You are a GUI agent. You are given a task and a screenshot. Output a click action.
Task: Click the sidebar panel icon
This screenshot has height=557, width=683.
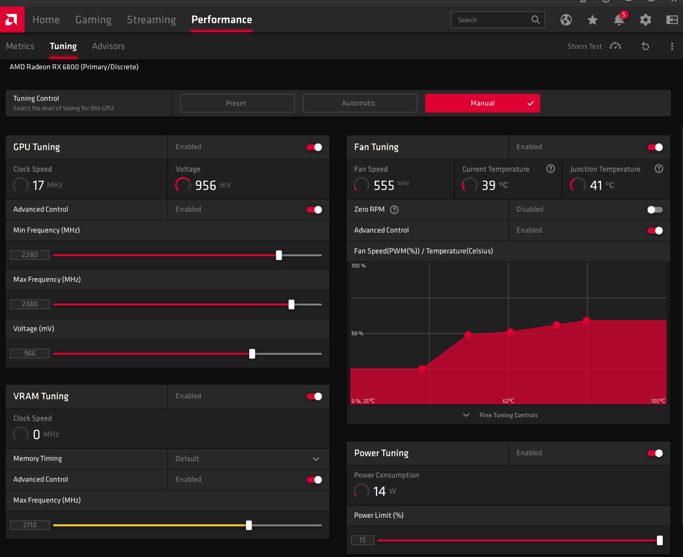click(x=672, y=19)
